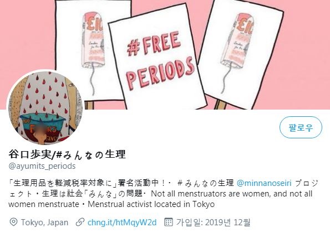Click the Tokyo, Japan location text
This screenshot has height=233, width=330.
(44, 222)
